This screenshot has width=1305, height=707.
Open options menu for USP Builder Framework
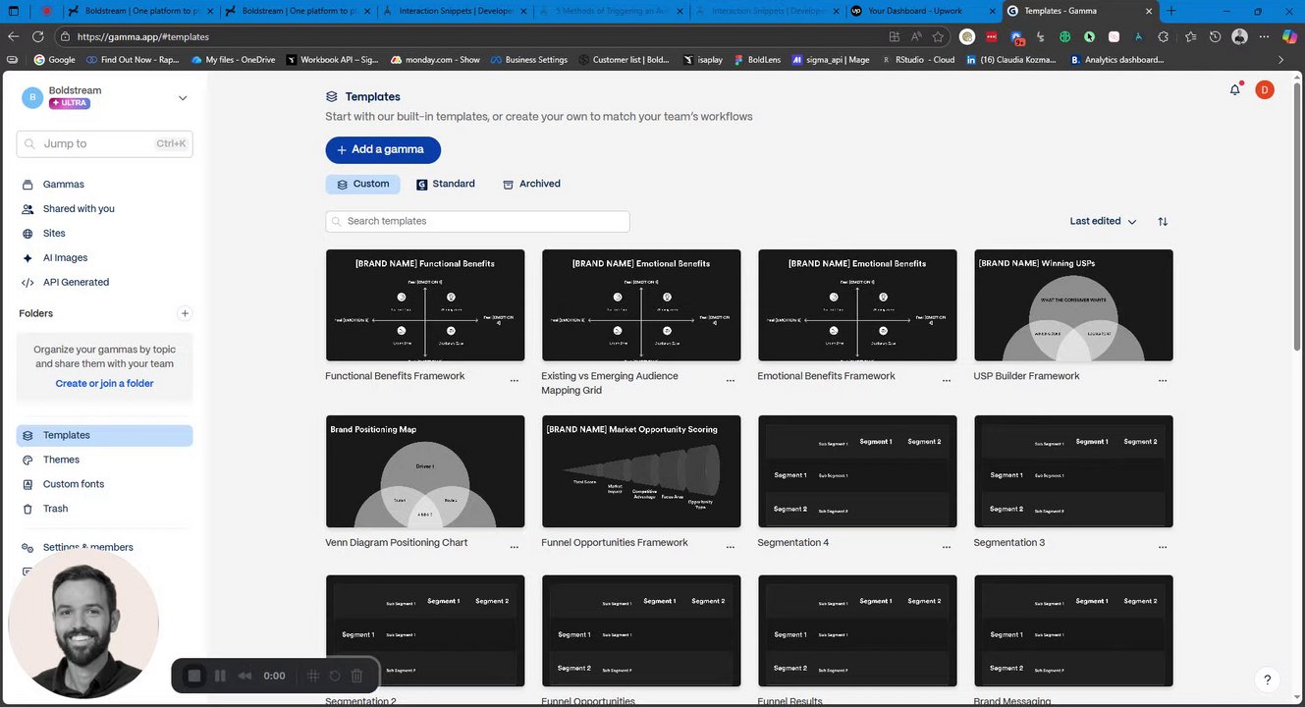coord(1163,380)
